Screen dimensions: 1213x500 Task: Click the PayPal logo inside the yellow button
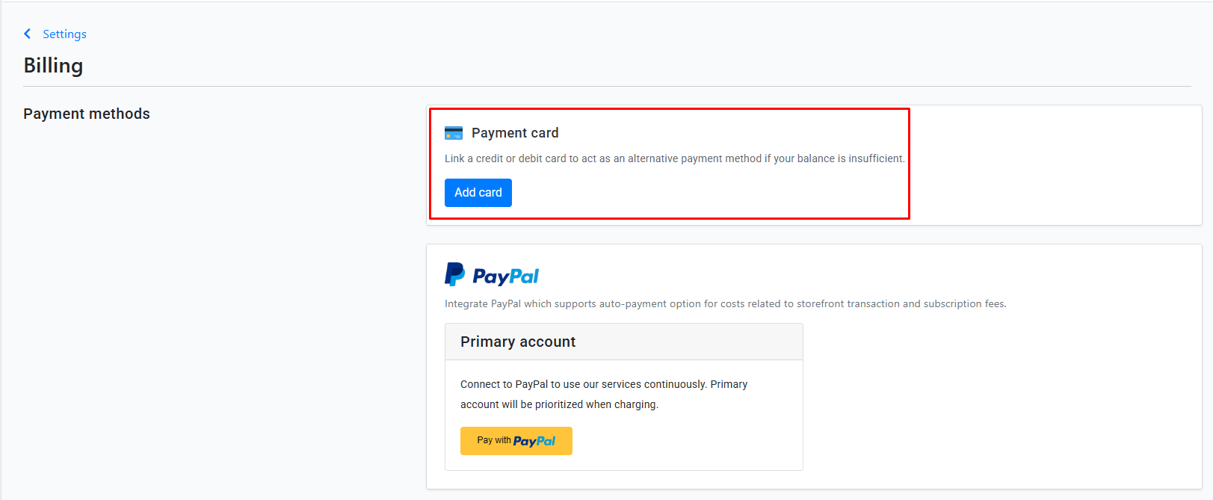(534, 441)
